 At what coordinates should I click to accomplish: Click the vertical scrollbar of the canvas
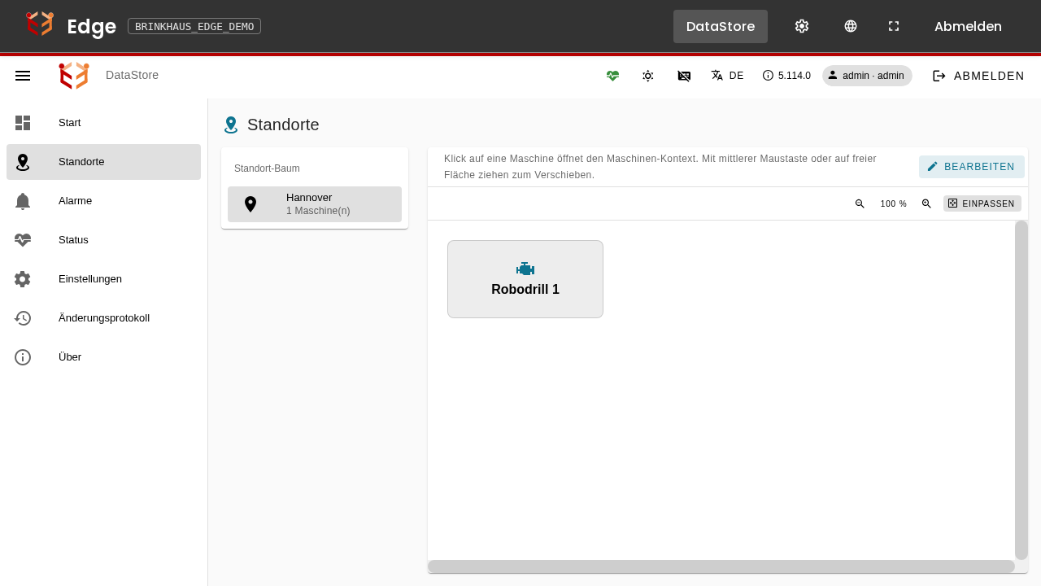(x=1021, y=390)
